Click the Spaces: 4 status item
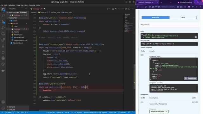This screenshot has height=114, width=203. click(60, 113)
